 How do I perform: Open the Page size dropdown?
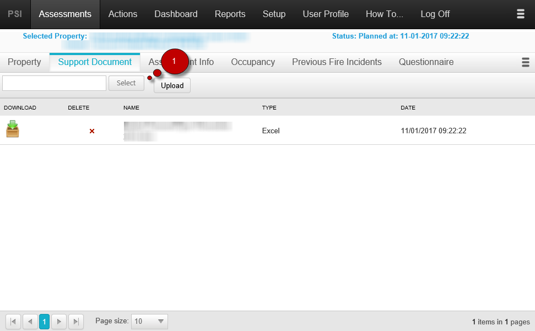pos(149,321)
